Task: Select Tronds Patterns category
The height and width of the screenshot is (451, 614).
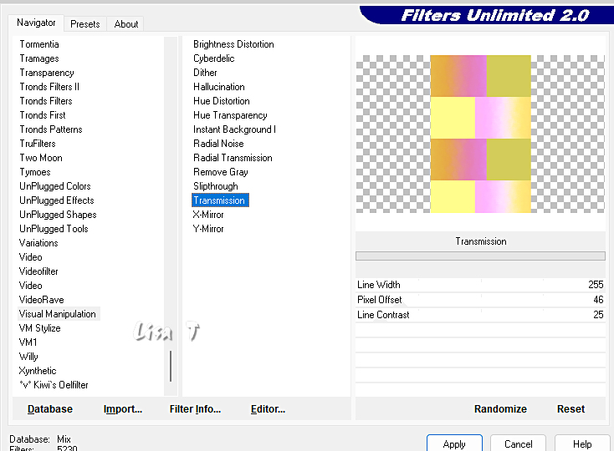Action: 51,129
